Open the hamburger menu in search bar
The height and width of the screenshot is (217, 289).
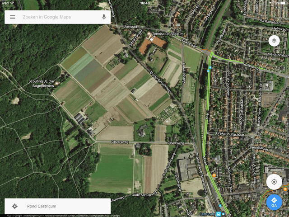click(13, 17)
